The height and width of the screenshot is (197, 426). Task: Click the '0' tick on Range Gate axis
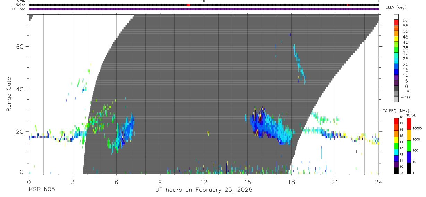[x=21, y=172]
